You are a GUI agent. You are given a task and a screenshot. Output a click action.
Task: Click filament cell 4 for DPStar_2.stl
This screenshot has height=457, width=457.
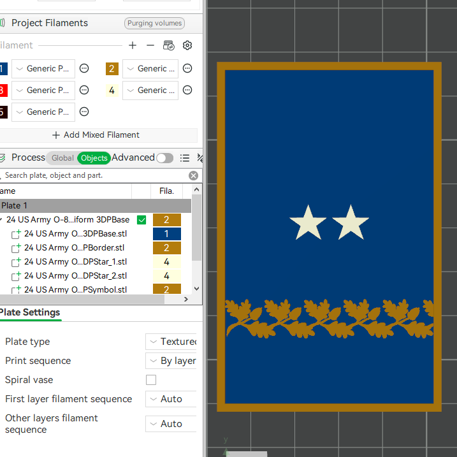pyautogui.click(x=167, y=276)
